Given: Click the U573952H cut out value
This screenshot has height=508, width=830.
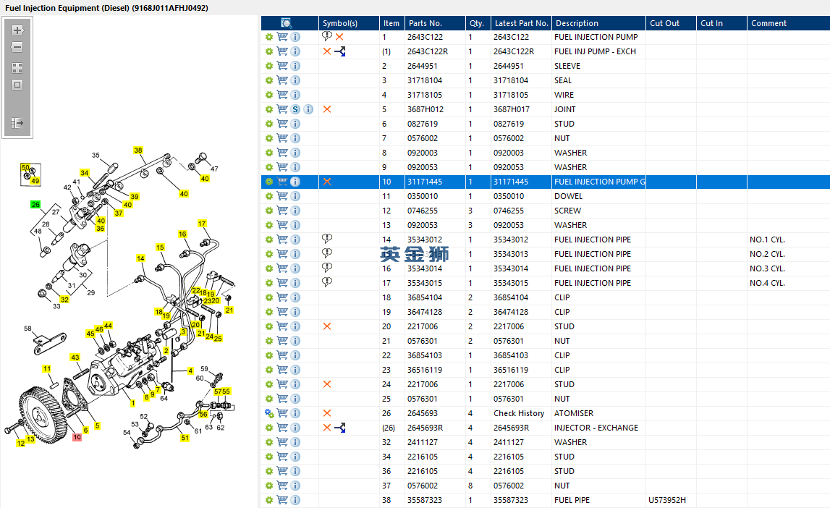Looking at the screenshot, I should [667, 500].
